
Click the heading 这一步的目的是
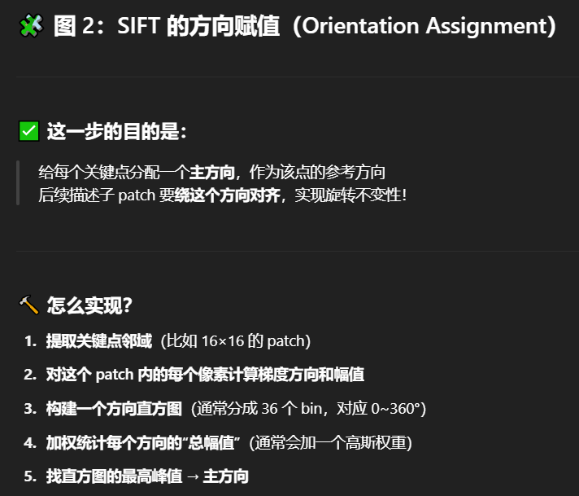(x=116, y=131)
